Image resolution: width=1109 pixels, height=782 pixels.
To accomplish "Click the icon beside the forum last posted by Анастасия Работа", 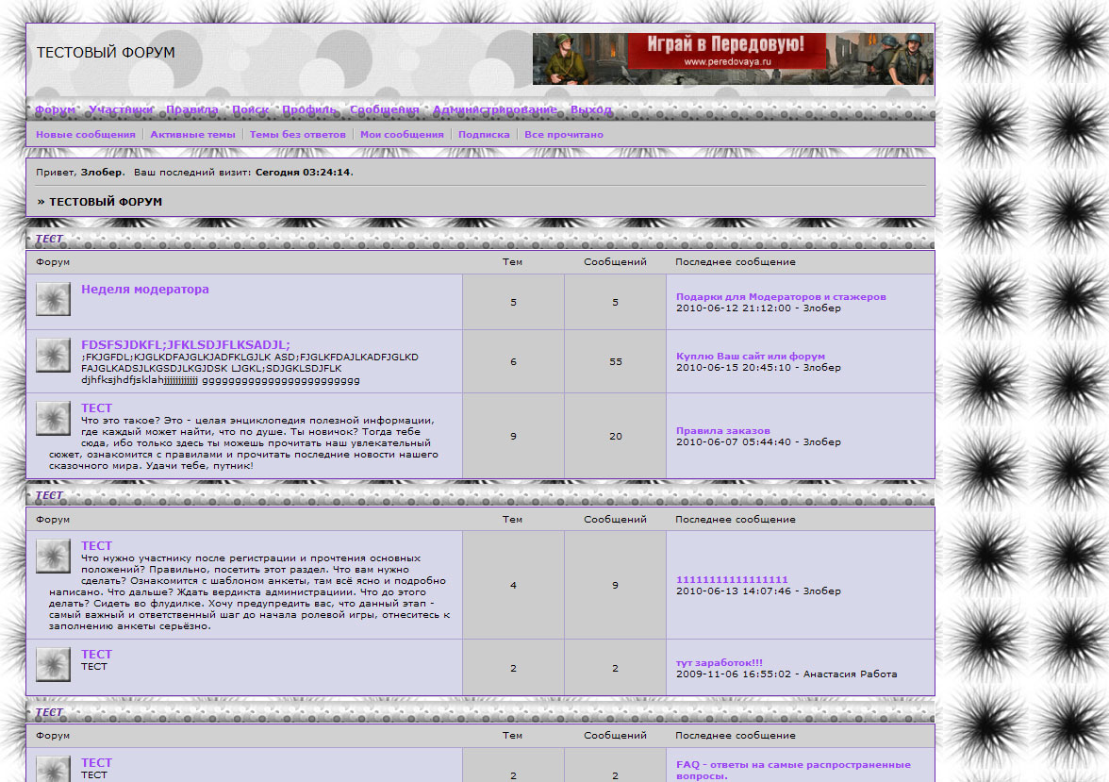I will point(53,664).
